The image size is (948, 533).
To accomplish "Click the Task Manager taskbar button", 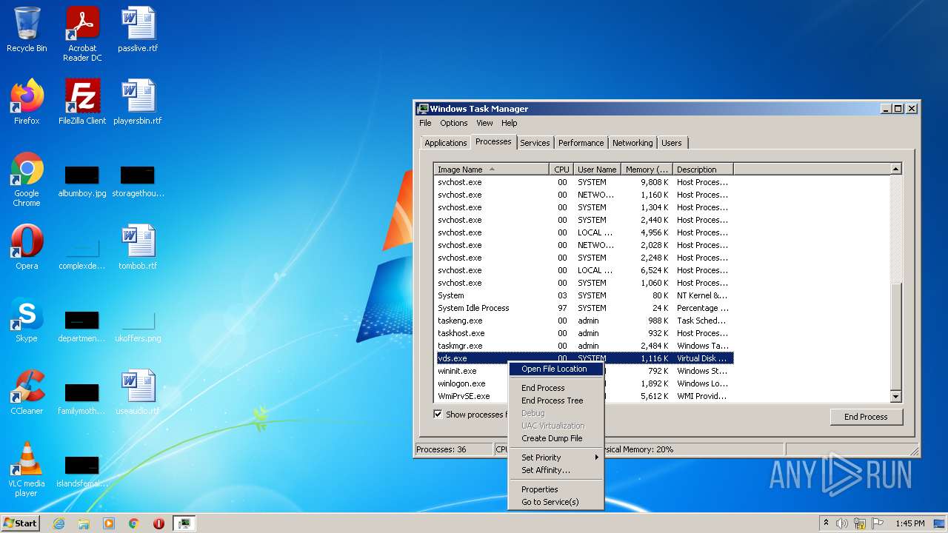I will 184,523.
